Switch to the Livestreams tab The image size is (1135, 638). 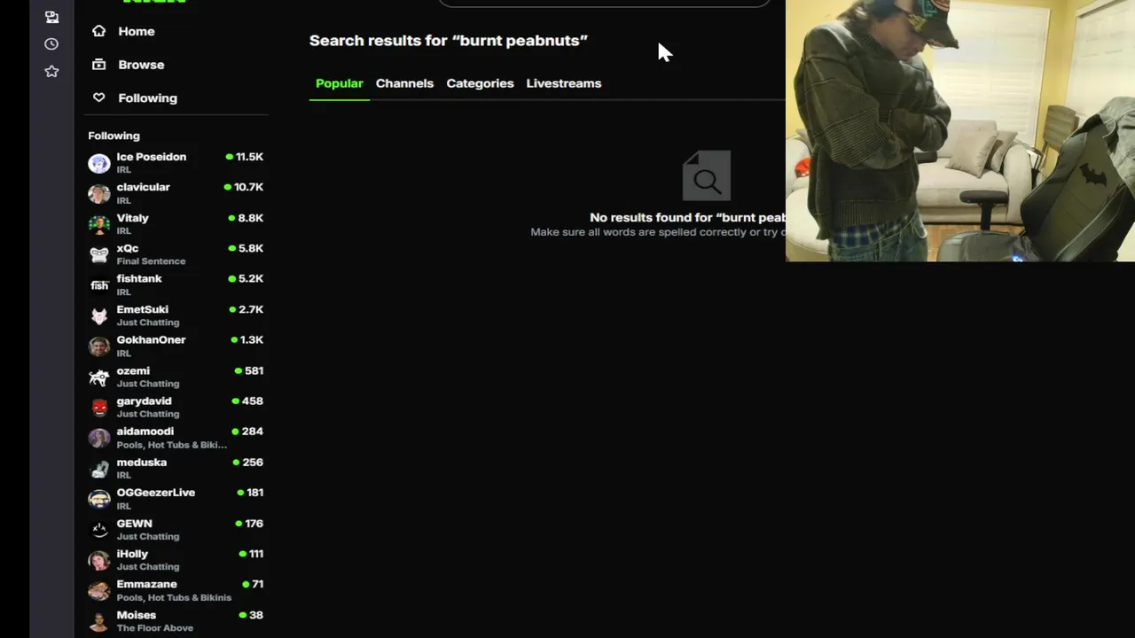564,83
